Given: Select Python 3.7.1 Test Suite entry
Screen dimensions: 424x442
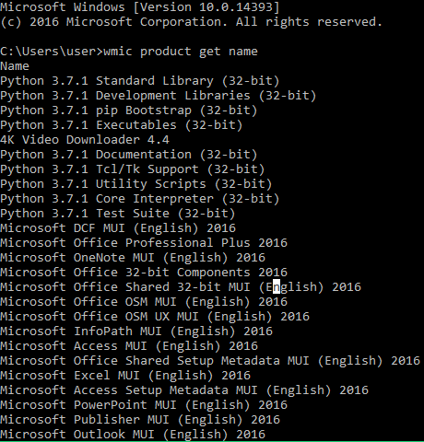Looking at the screenshot, I should pyautogui.click(x=118, y=214).
